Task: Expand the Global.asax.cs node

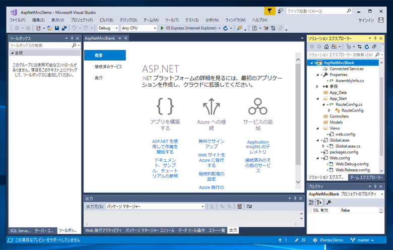Action: coord(323,146)
